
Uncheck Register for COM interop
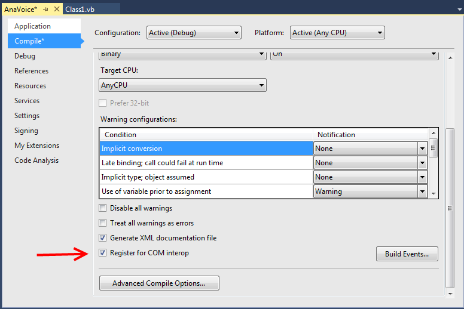[x=103, y=253]
